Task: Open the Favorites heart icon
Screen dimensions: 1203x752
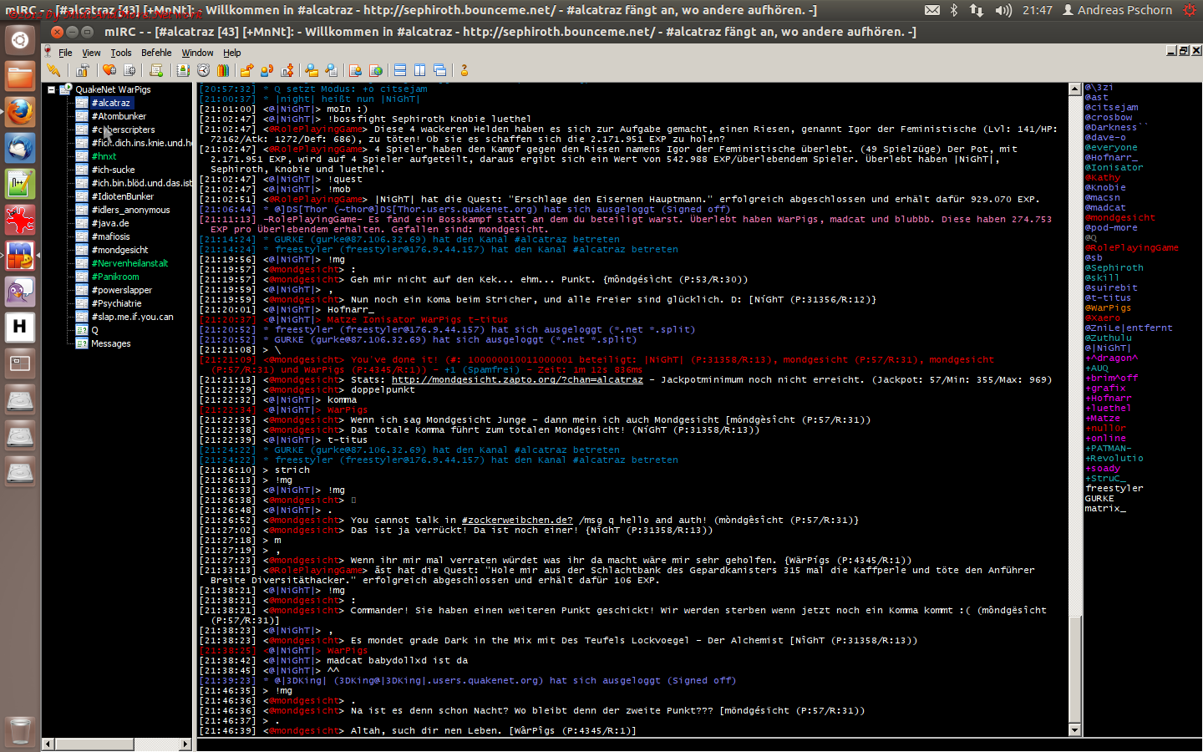Action: [x=109, y=71]
